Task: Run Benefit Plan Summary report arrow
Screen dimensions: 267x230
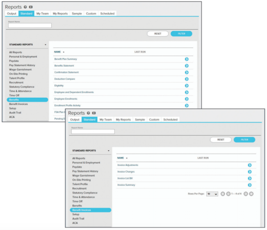Action: pos(187,59)
